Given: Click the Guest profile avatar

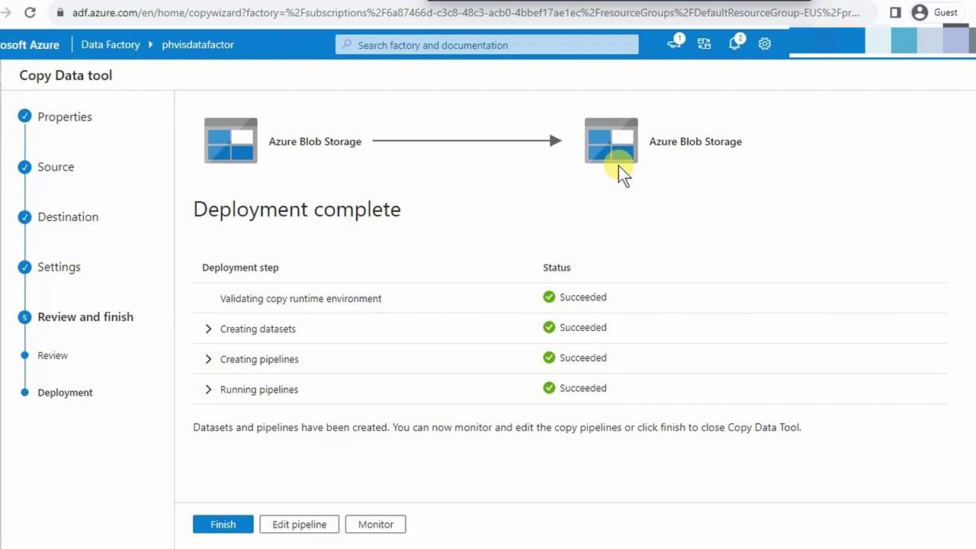Looking at the screenshot, I should pyautogui.click(x=920, y=12).
